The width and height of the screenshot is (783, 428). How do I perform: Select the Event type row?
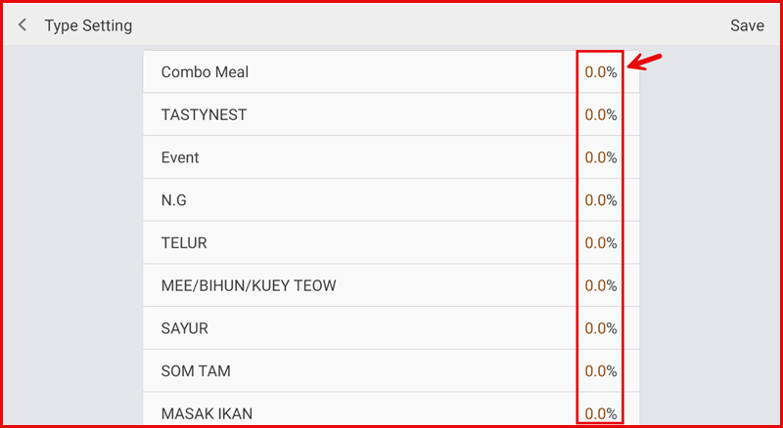point(180,157)
